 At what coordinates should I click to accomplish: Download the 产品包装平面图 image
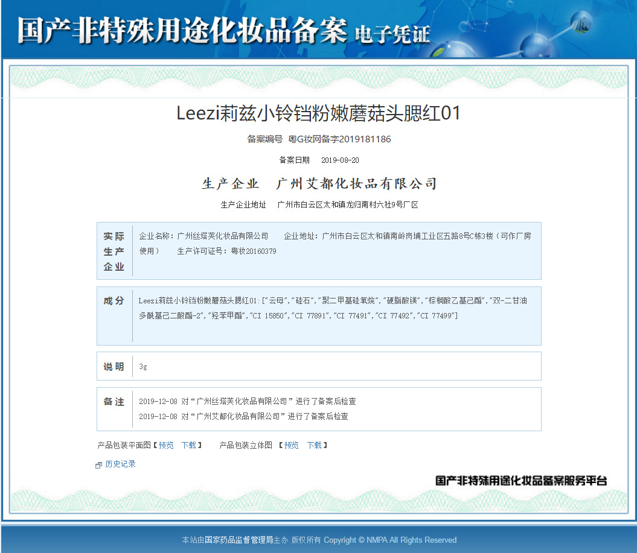188,445
